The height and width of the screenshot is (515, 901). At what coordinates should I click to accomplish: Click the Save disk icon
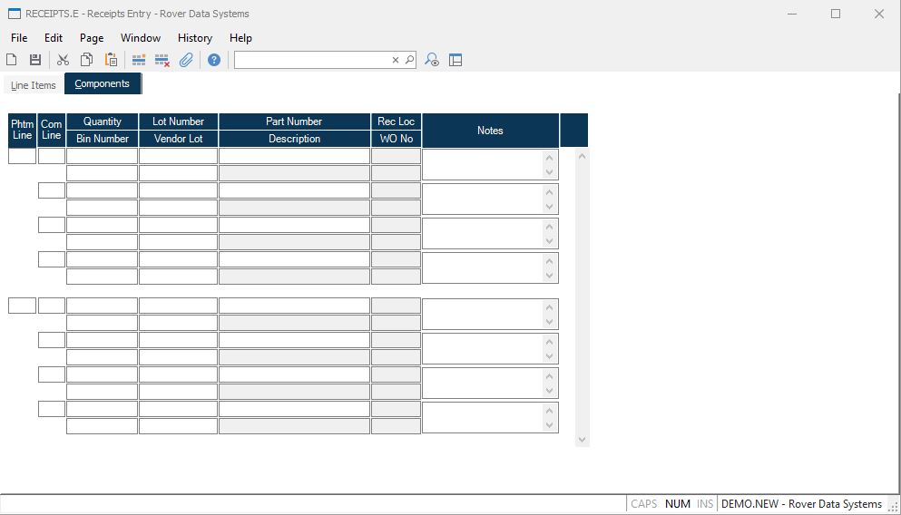click(x=35, y=60)
